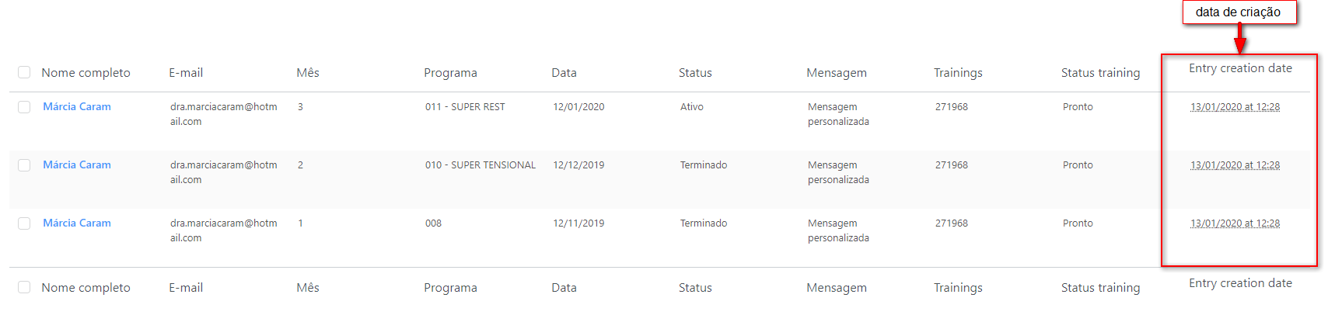Viewport: 1335px width, 322px height.
Task: Tick the select-all checkbox in the top header
Action: [x=24, y=72]
